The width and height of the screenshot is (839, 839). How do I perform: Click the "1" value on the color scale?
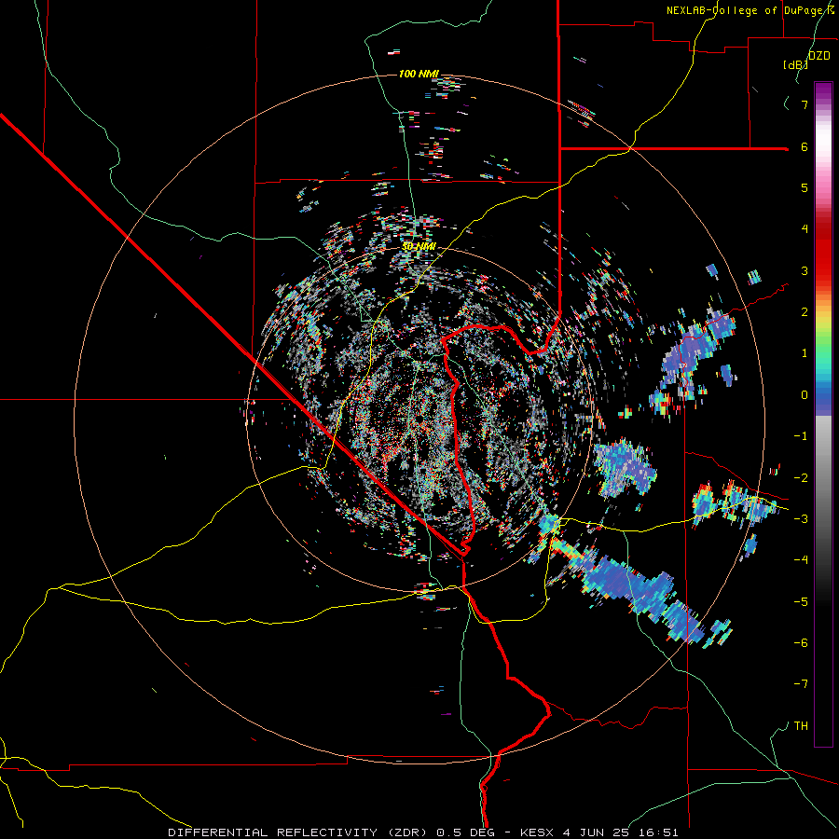(805, 353)
